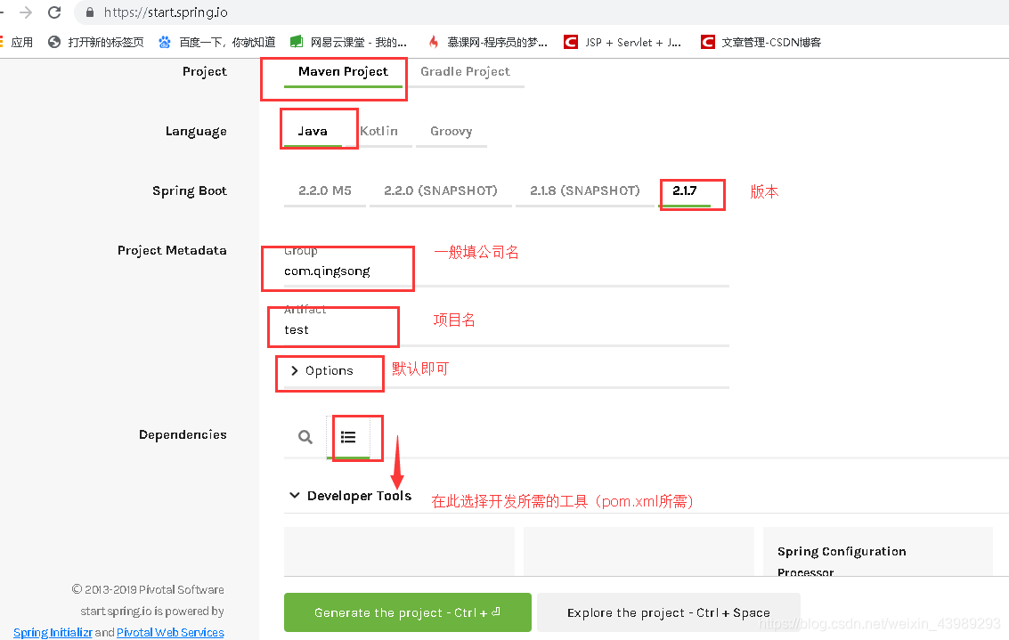
Task: Click the browser forward arrow
Action: 26,12
